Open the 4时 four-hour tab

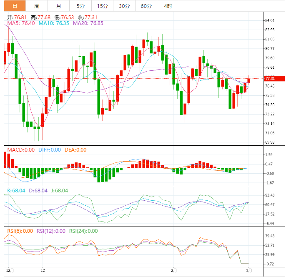point(168,6)
